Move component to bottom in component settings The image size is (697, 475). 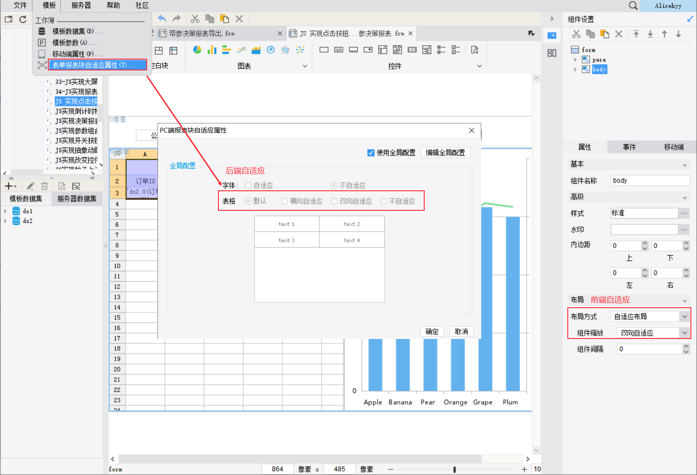pos(650,34)
